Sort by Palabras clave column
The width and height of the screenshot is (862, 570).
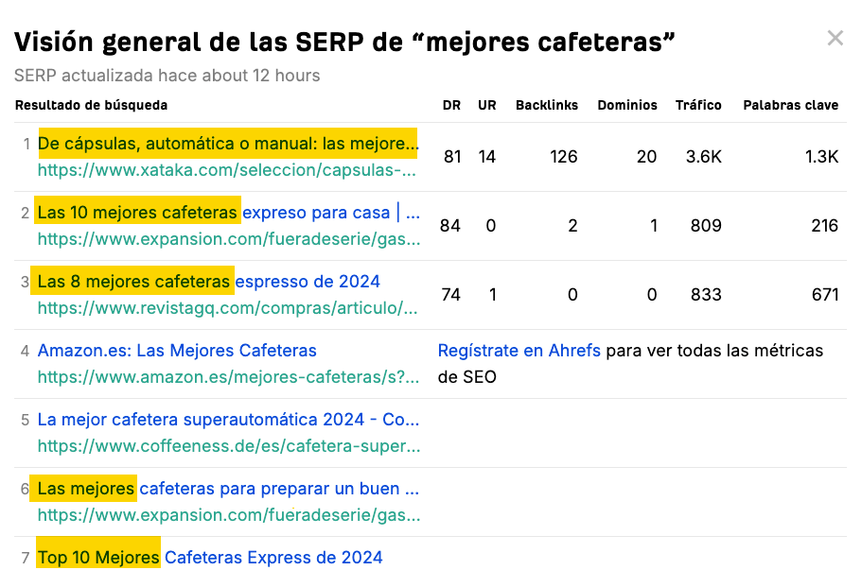[791, 105]
